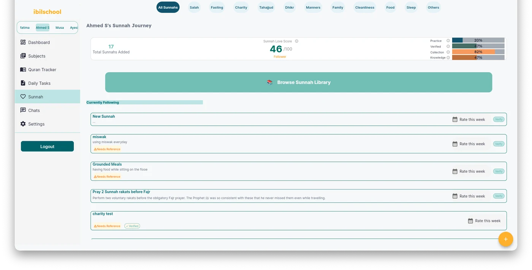532x270 pixels.
Task: Click Needs Reference badge on Grounded Meals
Action: tap(107, 177)
